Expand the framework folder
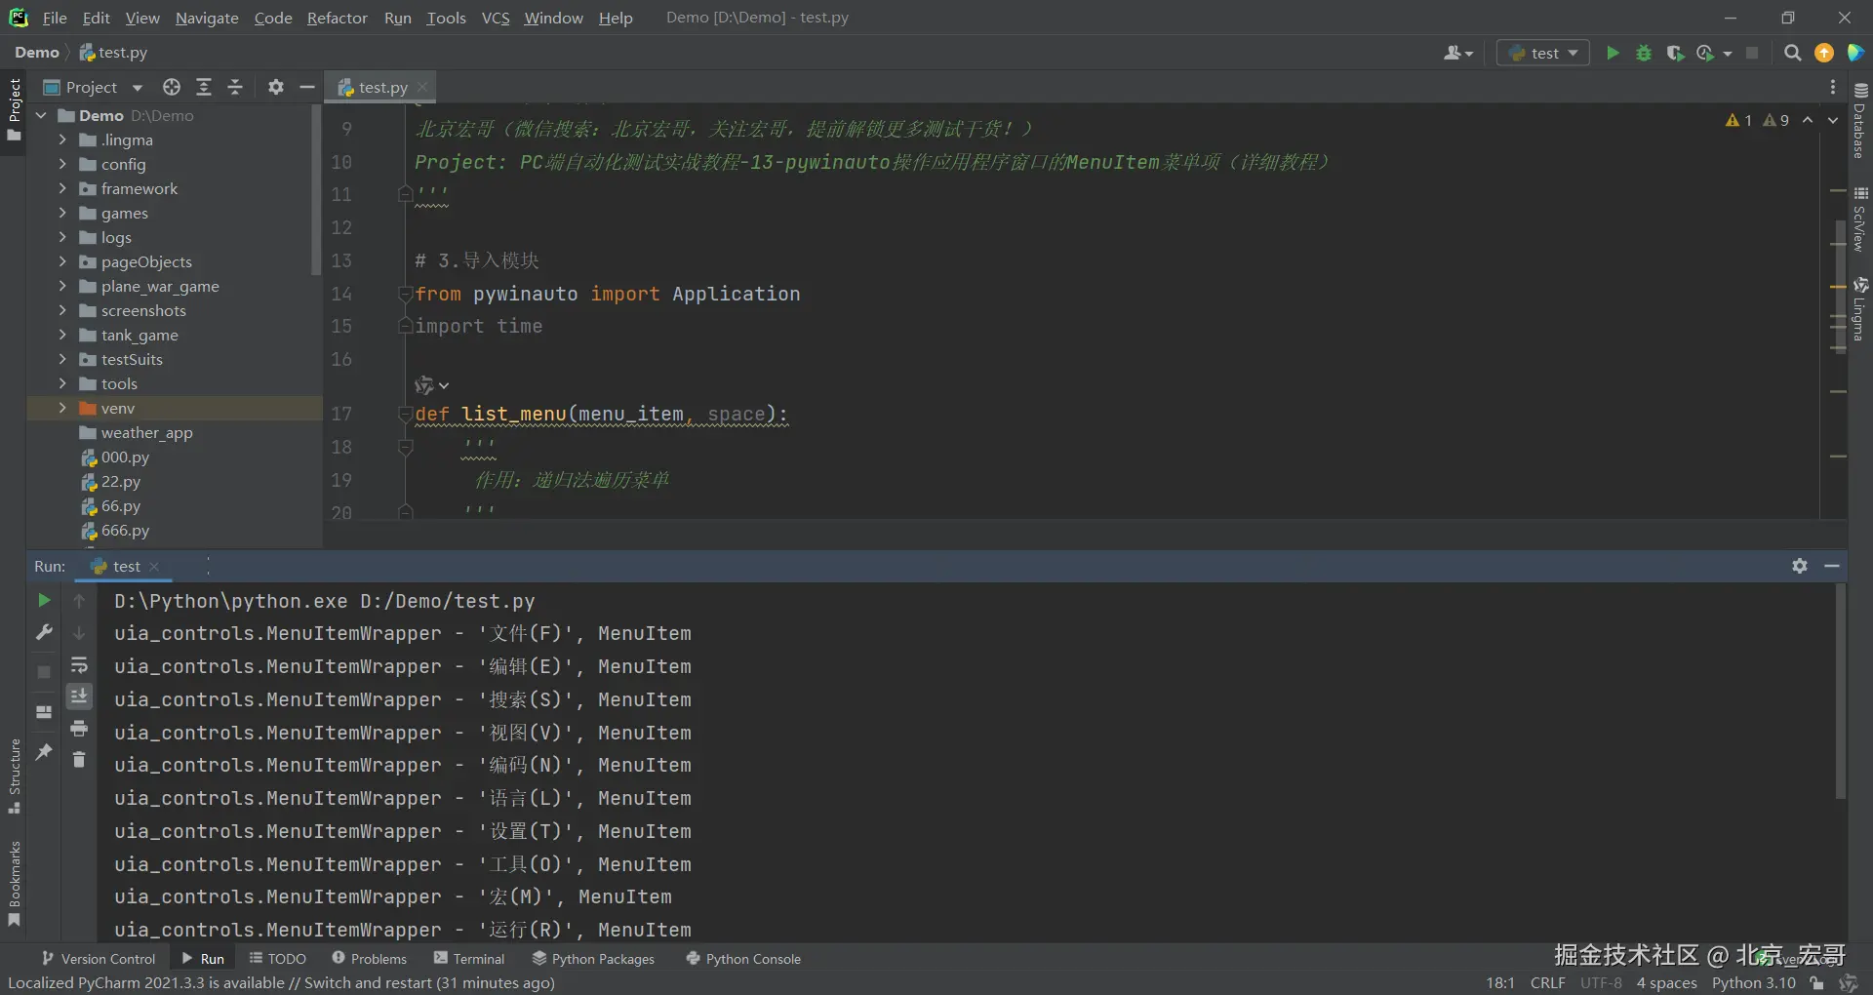1873x995 pixels. (x=62, y=188)
